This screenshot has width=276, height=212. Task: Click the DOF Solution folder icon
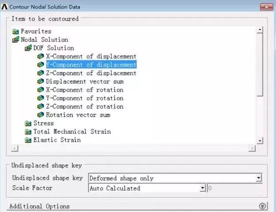coord(28,48)
